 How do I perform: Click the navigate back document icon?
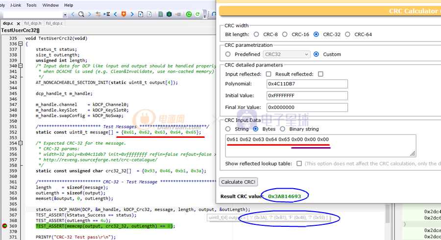tap(141, 14)
